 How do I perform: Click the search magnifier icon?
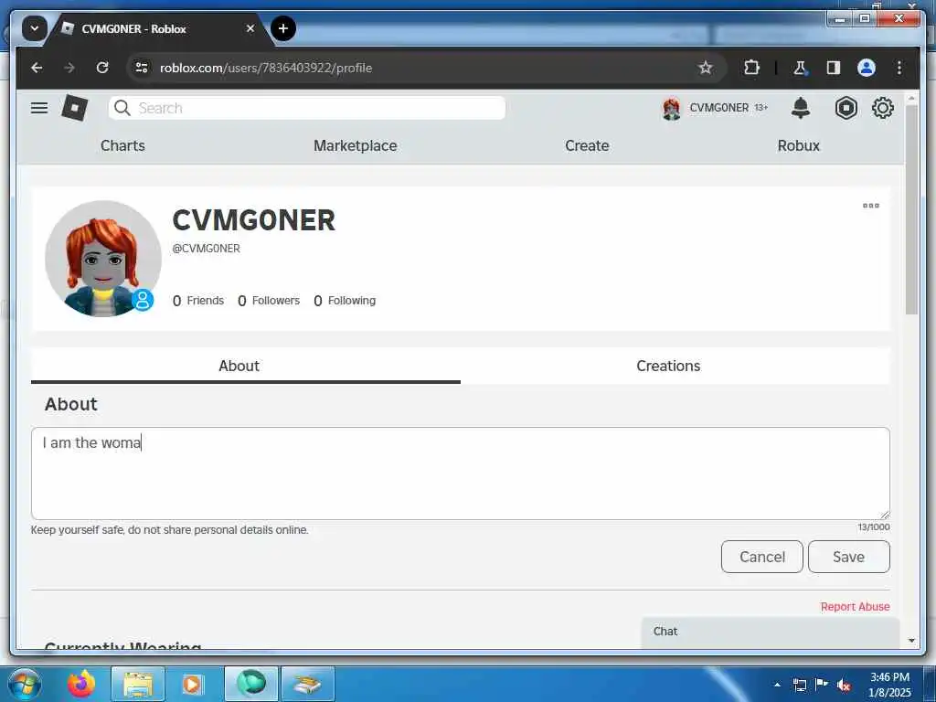pyautogui.click(x=122, y=108)
